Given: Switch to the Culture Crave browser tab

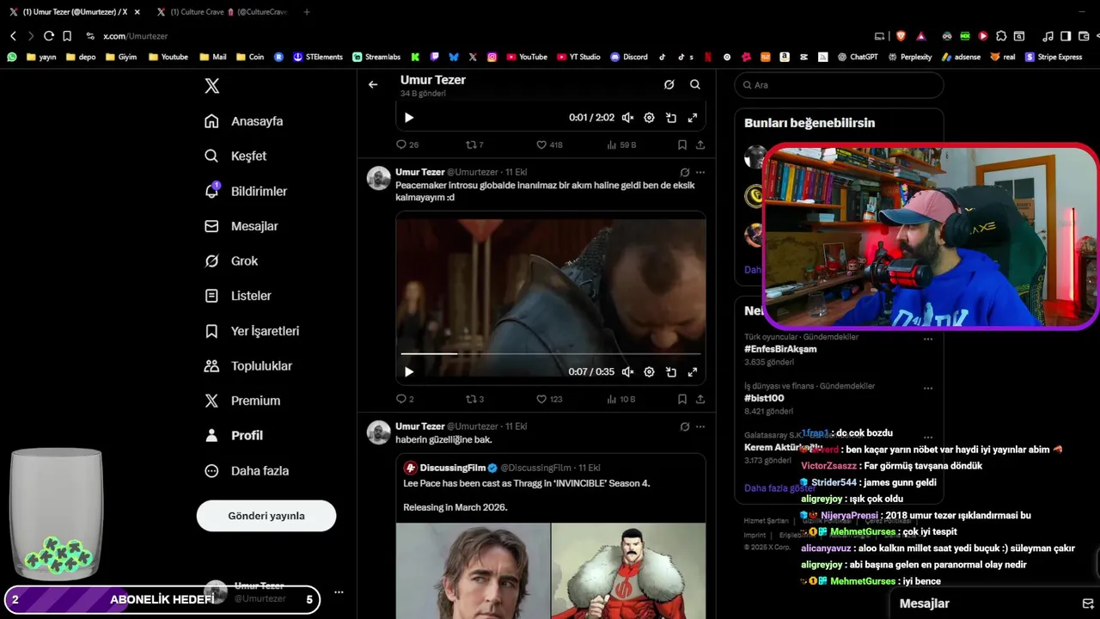Looking at the screenshot, I should [223, 12].
